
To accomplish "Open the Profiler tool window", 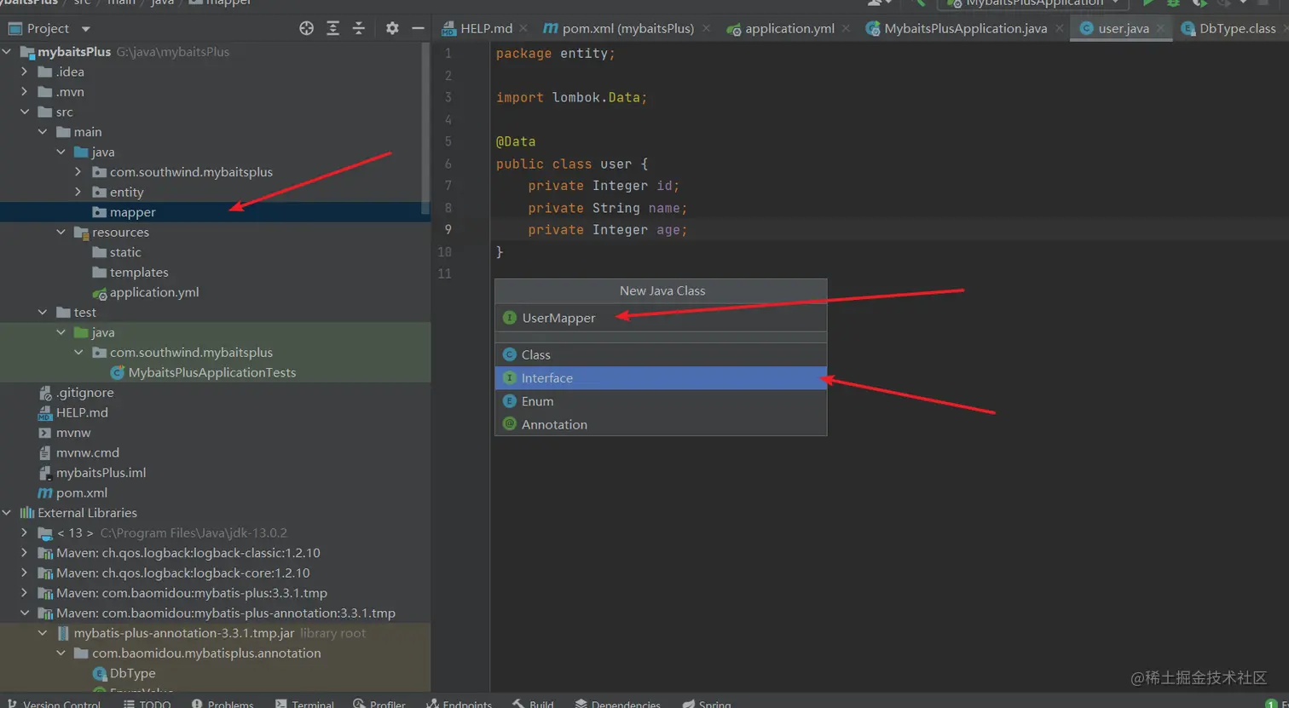I will [379, 704].
